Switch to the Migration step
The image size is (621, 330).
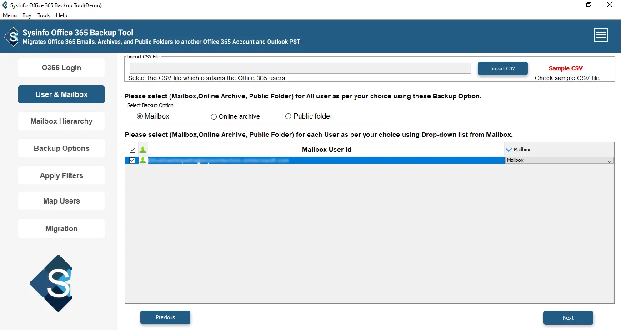click(61, 228)
